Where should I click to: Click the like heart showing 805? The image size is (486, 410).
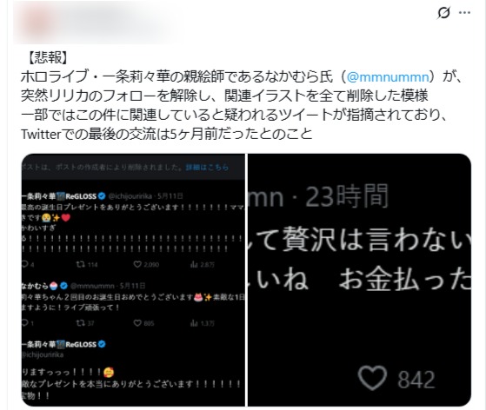137,323
